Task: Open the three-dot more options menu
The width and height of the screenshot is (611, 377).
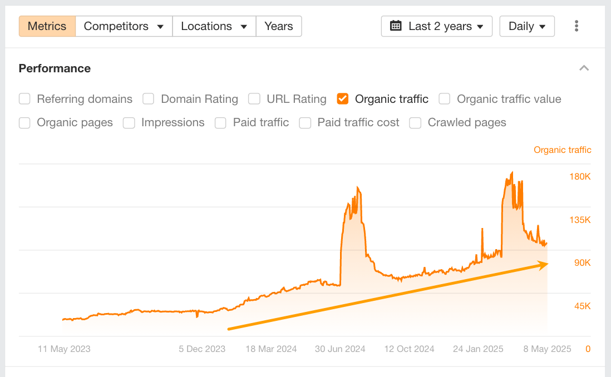Action: click(x=576, y=26)
